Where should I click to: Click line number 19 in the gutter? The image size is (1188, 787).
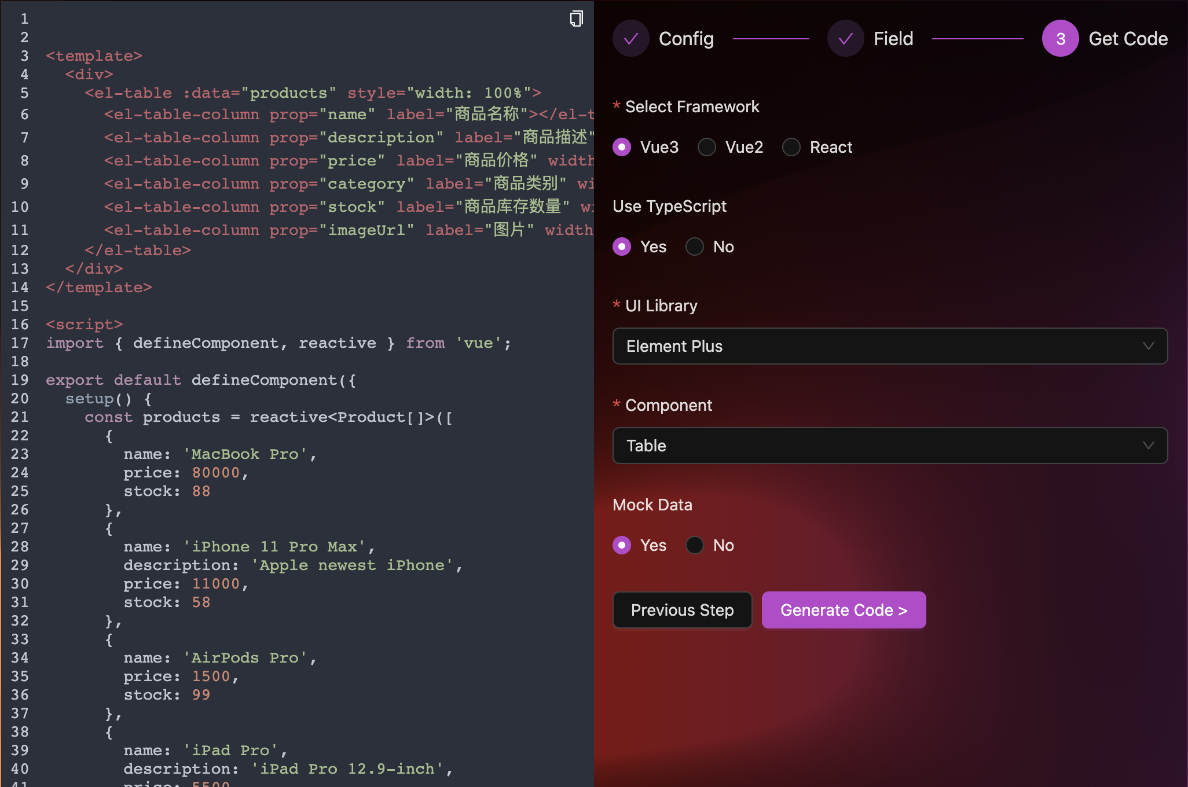pos(20,380)
